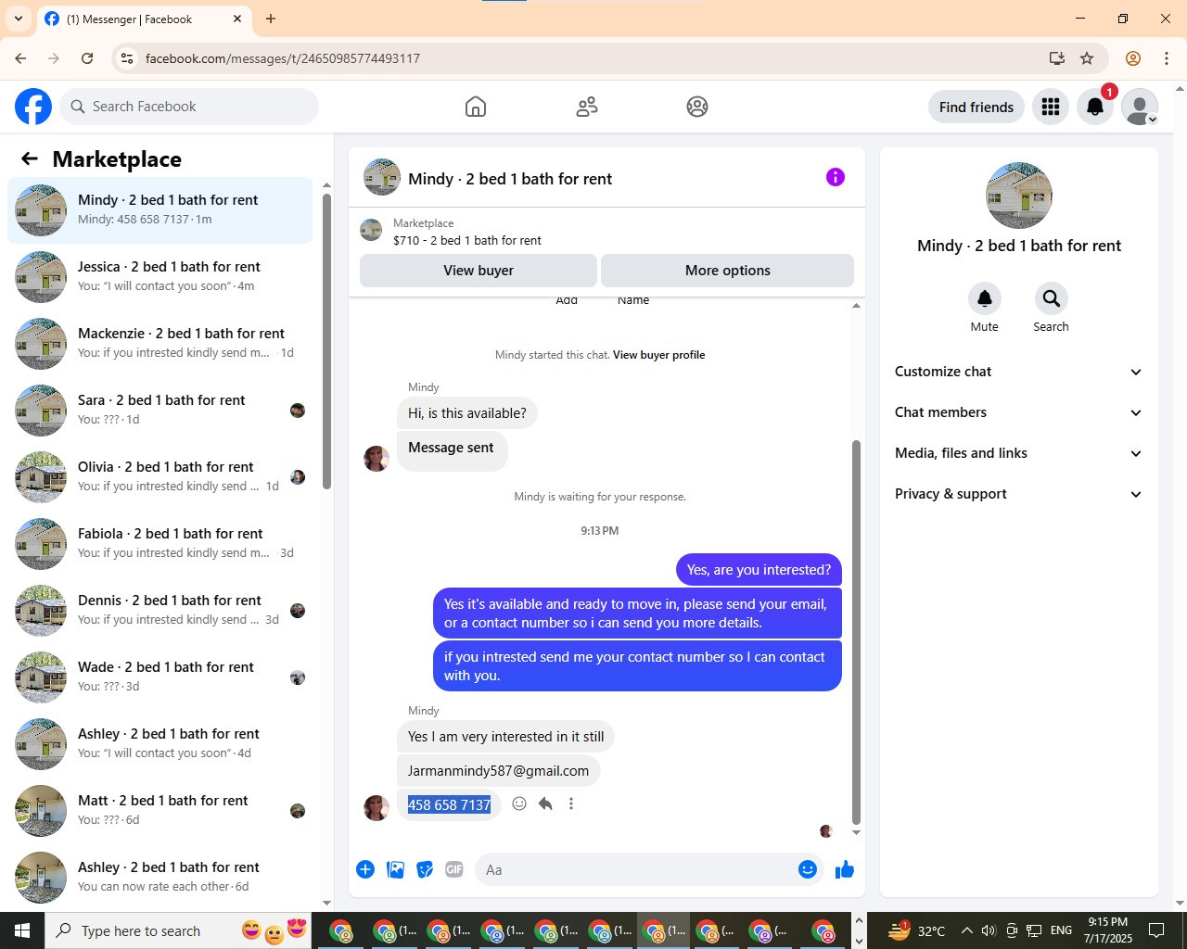
Task: Open the taskbar clock showing 9:15 PM
Action: pyautogui.click(x=1108, y=930)
